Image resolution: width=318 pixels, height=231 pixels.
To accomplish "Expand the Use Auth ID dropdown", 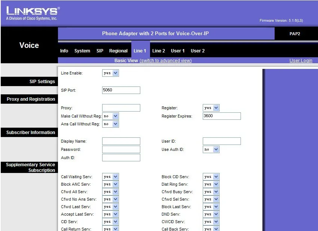I will point(211,149).
